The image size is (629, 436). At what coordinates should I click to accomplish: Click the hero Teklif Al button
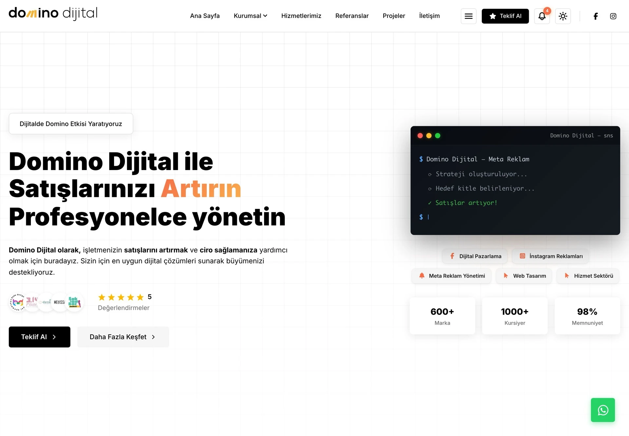point(39,337)
